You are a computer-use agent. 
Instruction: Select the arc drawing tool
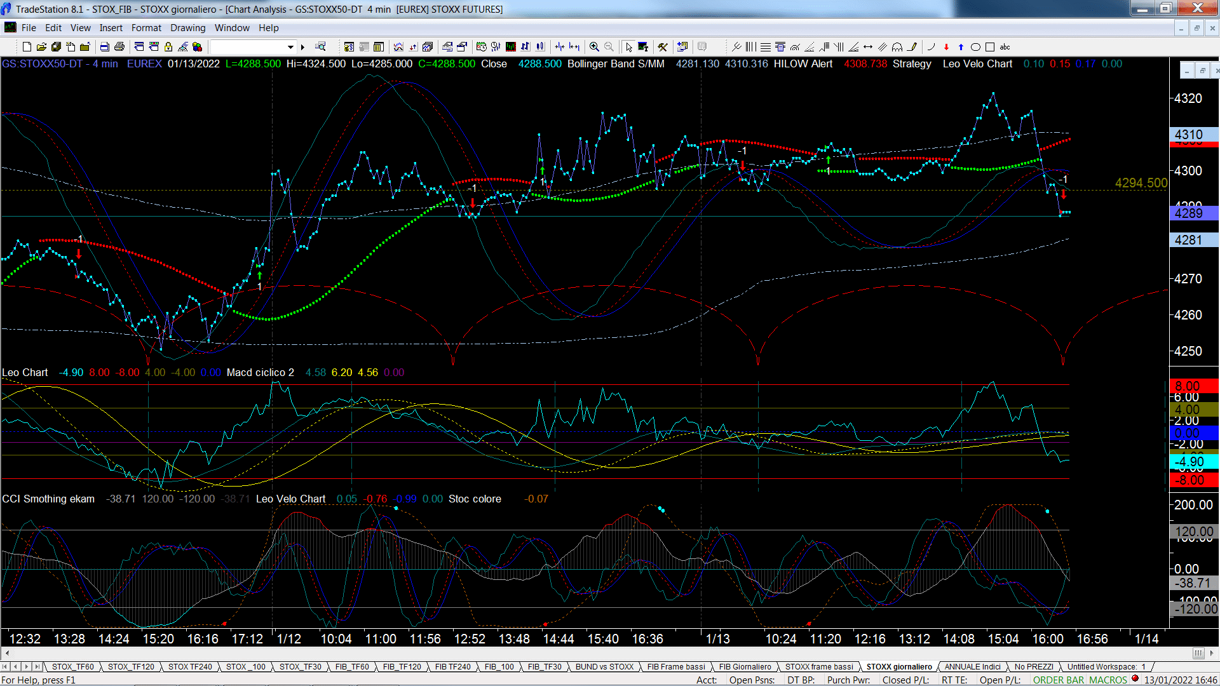(x=931, y=46)
